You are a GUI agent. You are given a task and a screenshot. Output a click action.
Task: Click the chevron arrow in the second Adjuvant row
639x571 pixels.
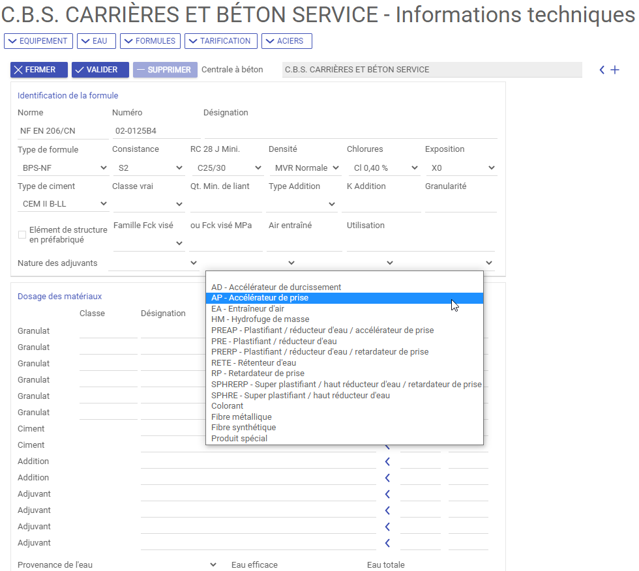click(387, 510)
